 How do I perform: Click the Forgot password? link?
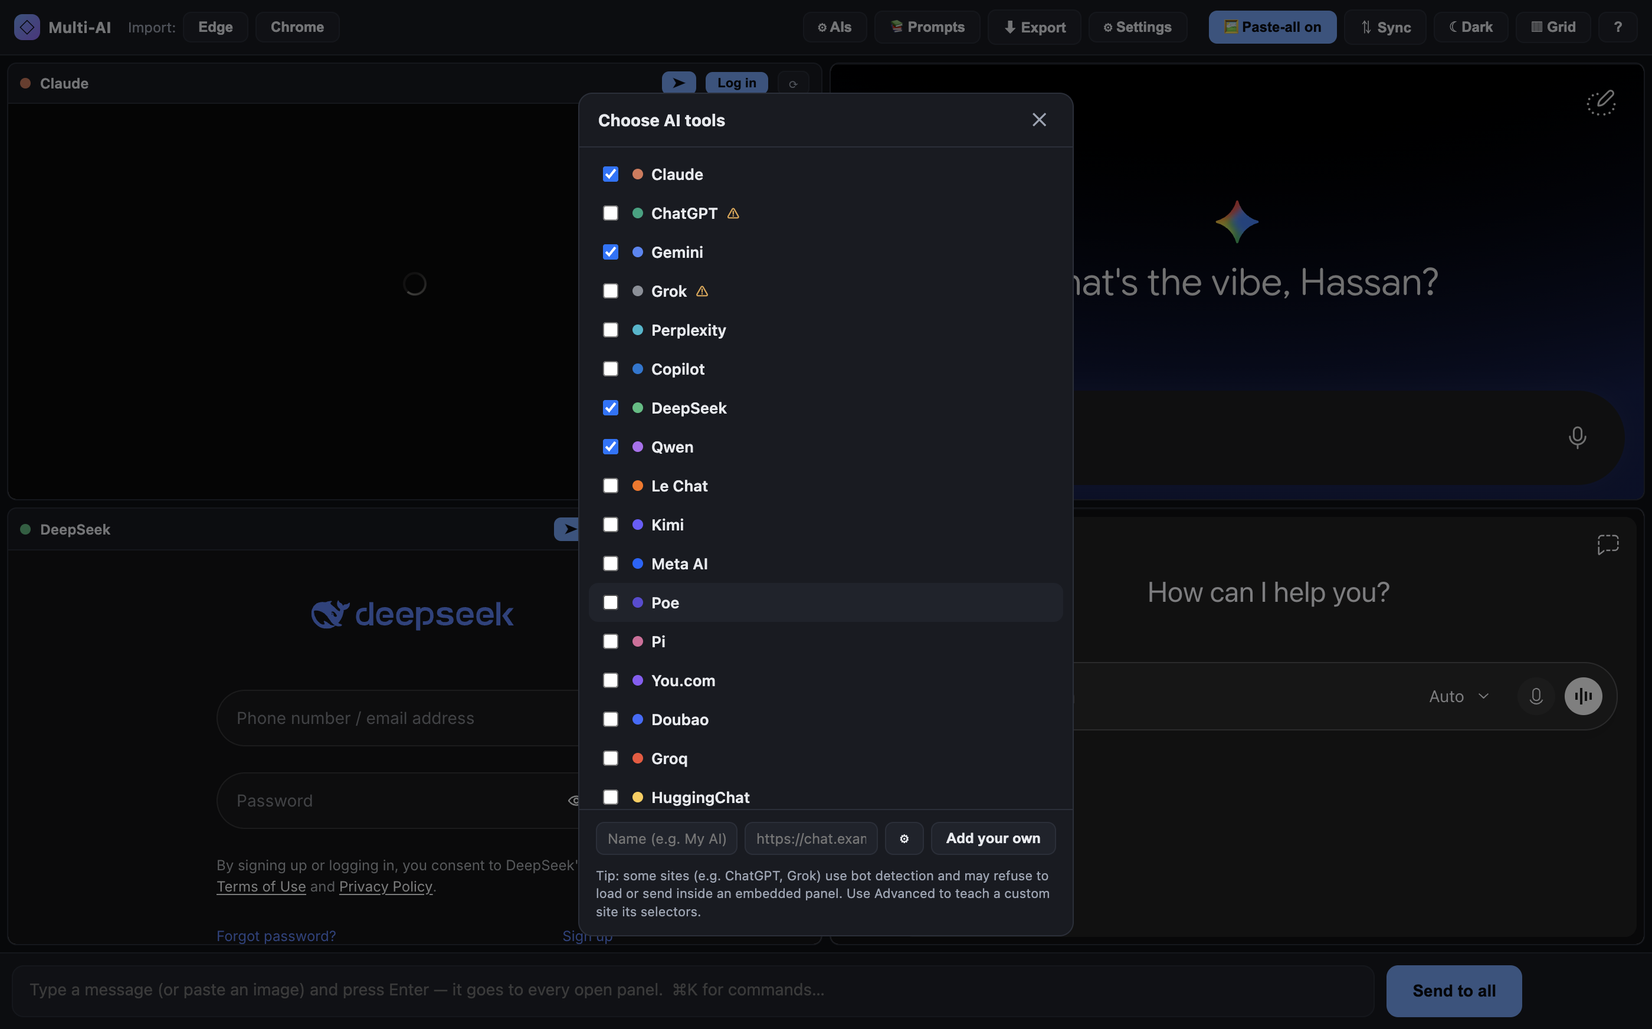276,936
